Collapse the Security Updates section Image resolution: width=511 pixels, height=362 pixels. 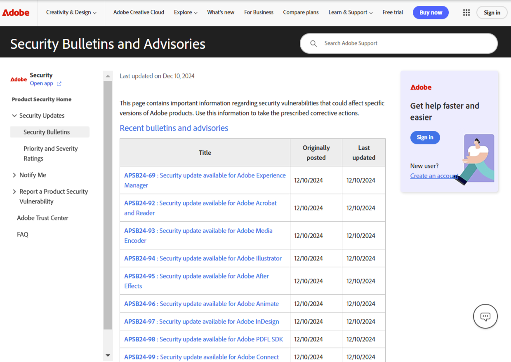(x=15, y=116)
